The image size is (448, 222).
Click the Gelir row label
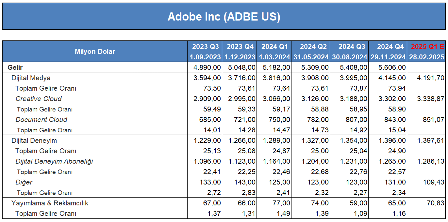(15, 67)
